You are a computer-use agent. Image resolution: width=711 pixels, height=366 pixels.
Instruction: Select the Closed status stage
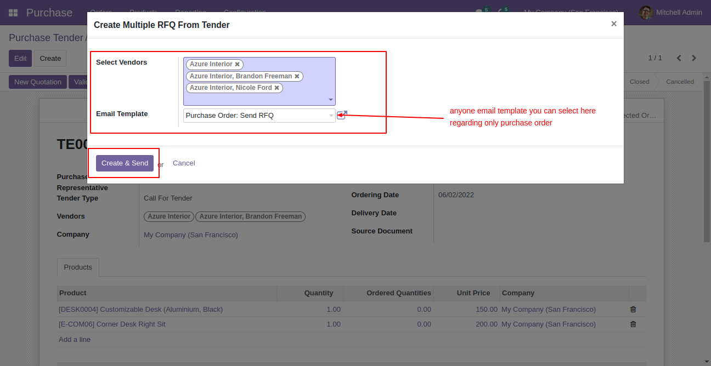click(x=639, y=82)
